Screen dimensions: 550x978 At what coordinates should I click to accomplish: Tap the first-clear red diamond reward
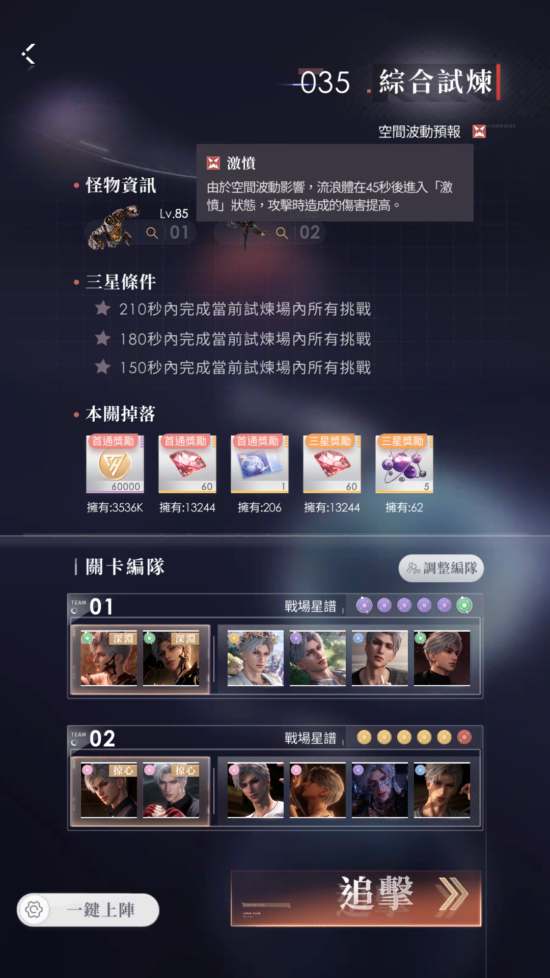pyautogui.click(x=187, y=464)
